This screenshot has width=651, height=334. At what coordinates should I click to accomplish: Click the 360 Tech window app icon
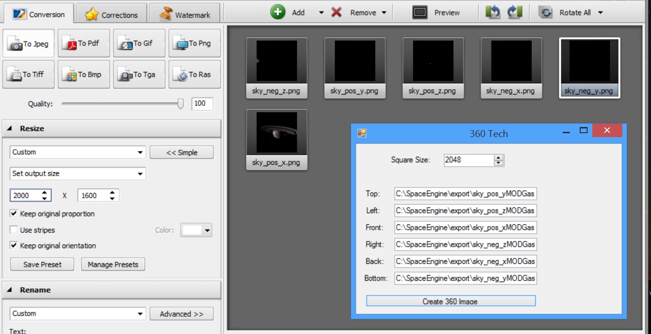[362, 133]
